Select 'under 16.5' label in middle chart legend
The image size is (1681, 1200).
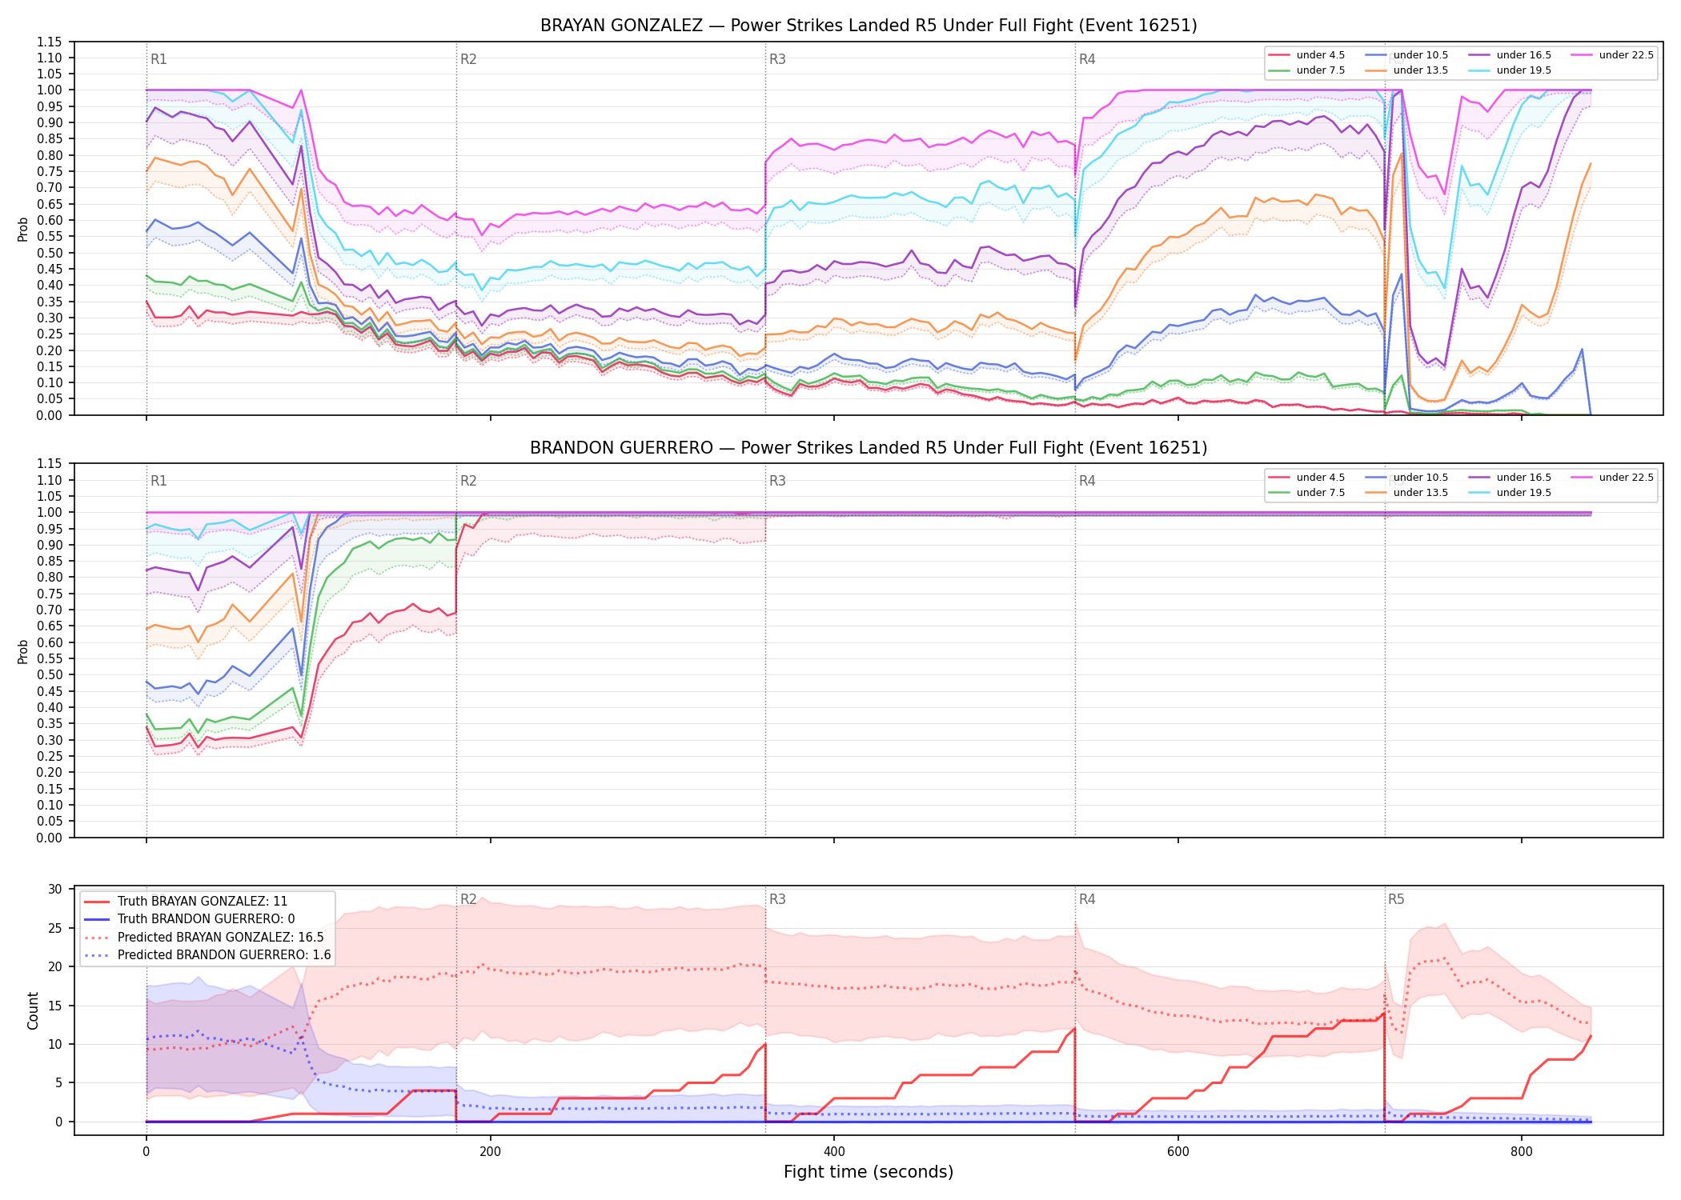(x=1524, y=478)
